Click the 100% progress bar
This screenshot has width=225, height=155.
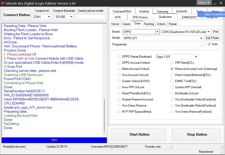(54, 140)
